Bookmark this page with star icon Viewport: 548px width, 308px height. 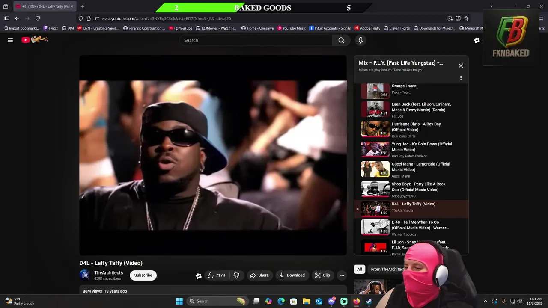466,18
